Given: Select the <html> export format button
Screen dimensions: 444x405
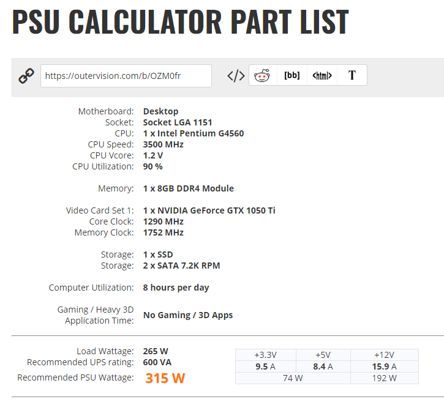Looking at the screenshot, I should tap(322, 76).
